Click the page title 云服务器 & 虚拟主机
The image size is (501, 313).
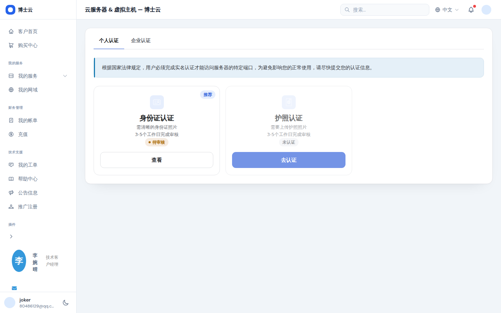(x=123, y=10)
